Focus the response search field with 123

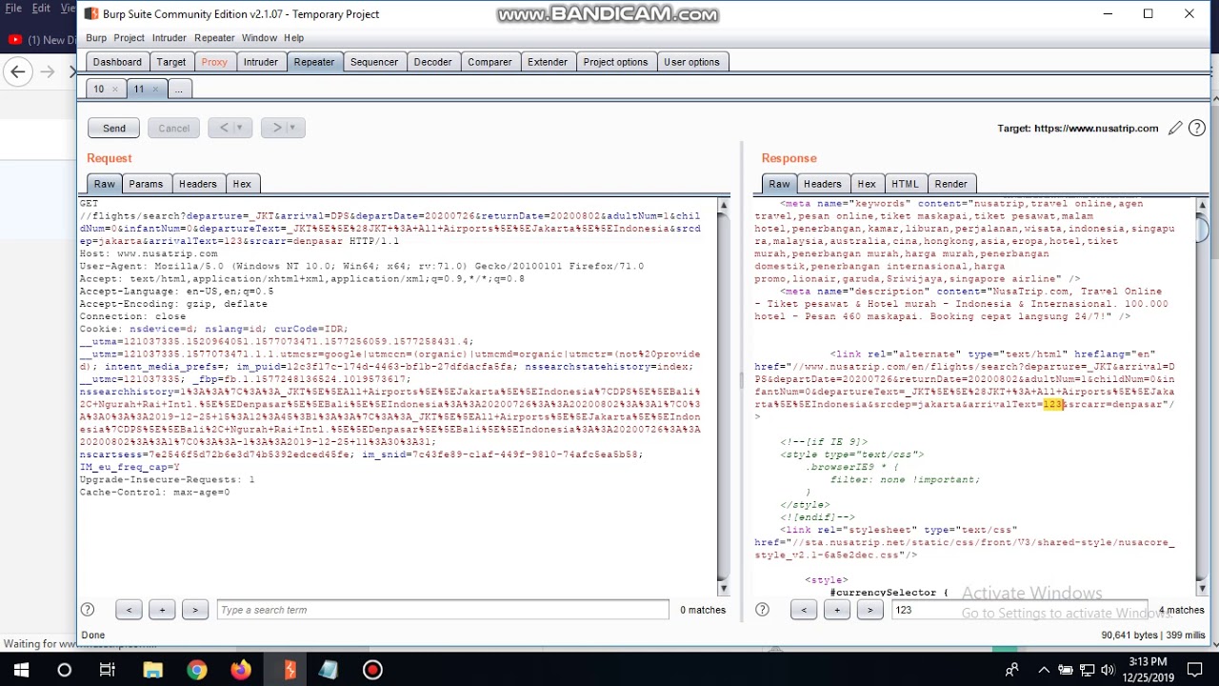click(x=1019, y=610)
